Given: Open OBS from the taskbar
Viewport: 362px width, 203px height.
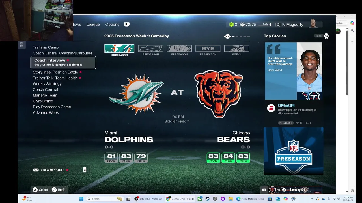Looking at the screenshot, I should pos(148,199).
